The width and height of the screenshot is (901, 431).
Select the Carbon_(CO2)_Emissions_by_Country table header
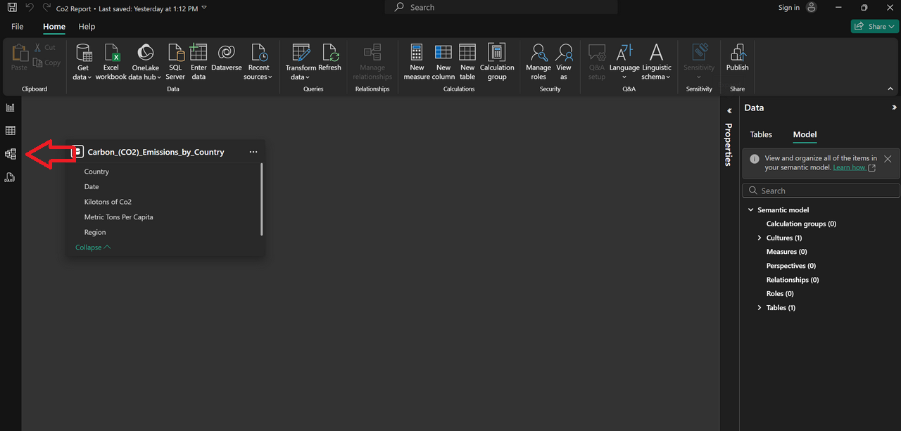tap(156, 152)
